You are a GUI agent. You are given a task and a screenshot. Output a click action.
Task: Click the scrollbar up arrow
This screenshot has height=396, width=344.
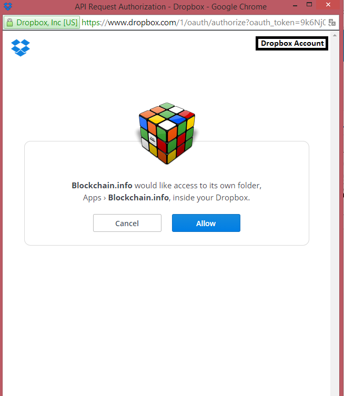click(335, 35)
